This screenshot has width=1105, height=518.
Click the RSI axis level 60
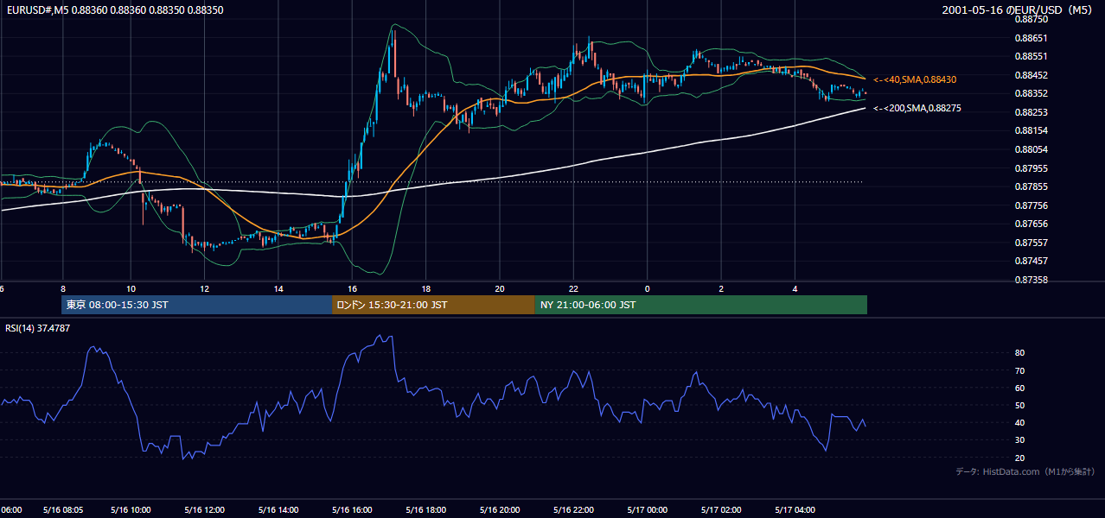pos(1019,388)
